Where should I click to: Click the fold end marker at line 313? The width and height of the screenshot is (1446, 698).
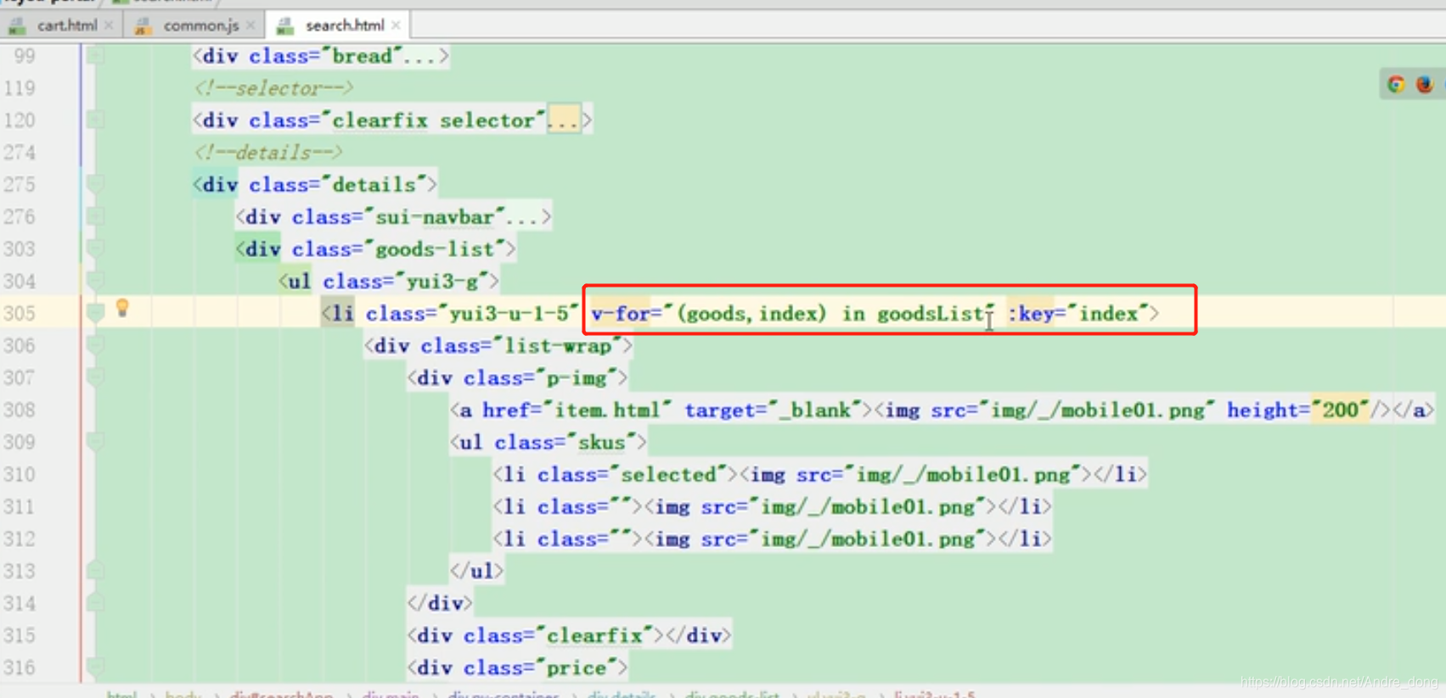pos(96,572)
